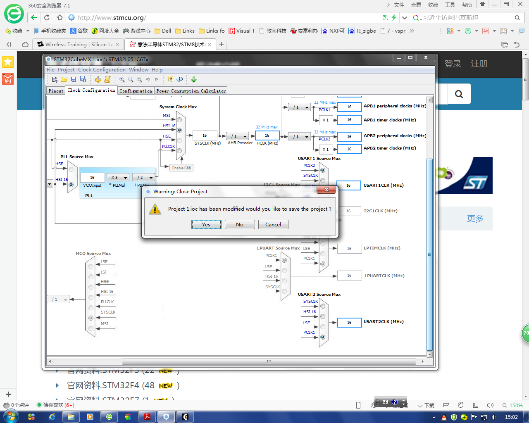Open the Generate Report scroll icon
The image size is (529, 423).
[x=107, y=79]
